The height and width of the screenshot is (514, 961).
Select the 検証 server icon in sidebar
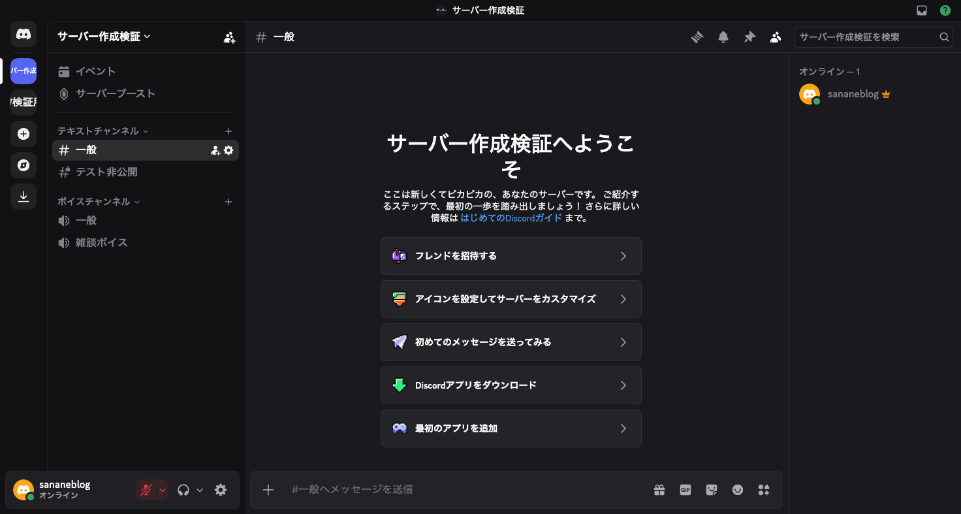click(x=24, y=103)
